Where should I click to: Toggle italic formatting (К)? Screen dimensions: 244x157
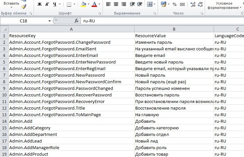click(x=47, y=4)
